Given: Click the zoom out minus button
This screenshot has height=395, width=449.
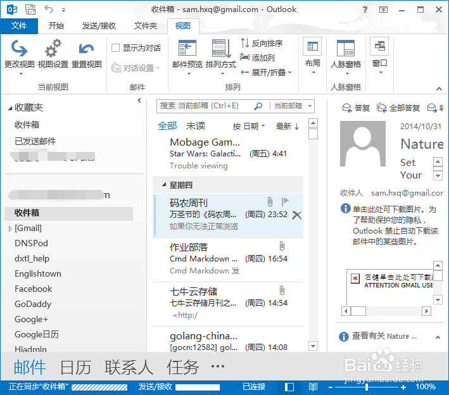Looking at the screenshot, I should pos(331,387).
